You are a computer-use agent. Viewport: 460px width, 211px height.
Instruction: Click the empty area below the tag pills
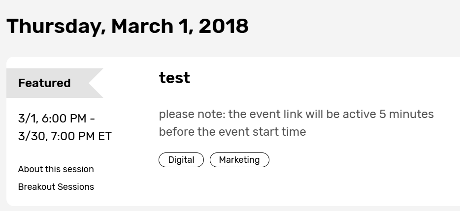click(x=296, y=187)
